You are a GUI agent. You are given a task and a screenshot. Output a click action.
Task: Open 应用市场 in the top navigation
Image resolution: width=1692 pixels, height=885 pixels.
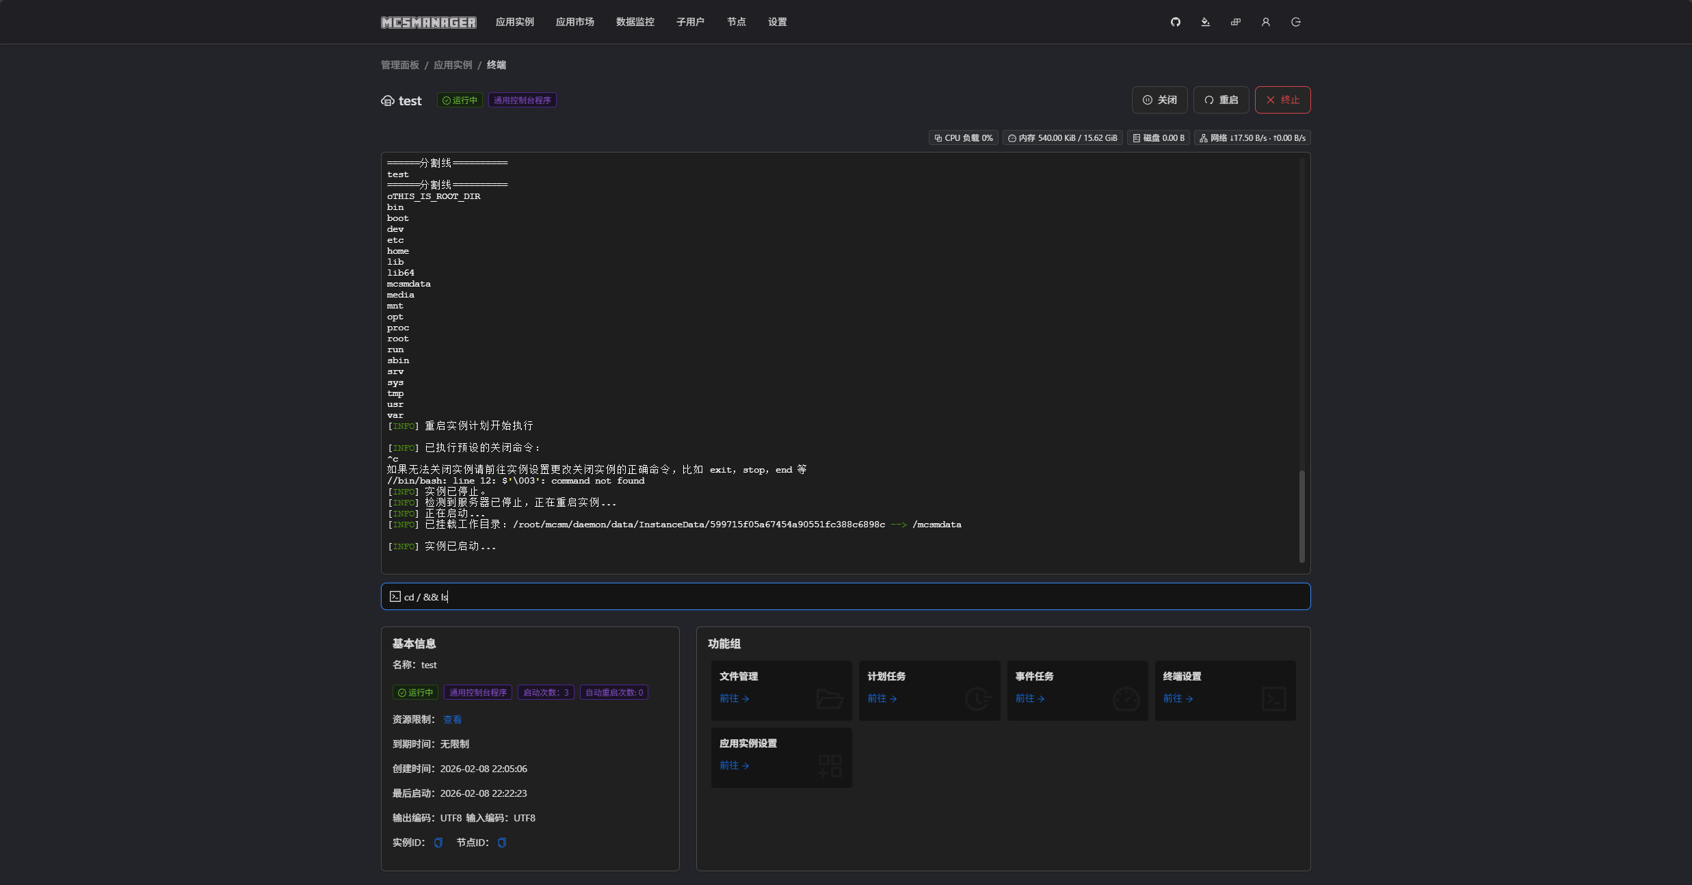pos(574,22)
